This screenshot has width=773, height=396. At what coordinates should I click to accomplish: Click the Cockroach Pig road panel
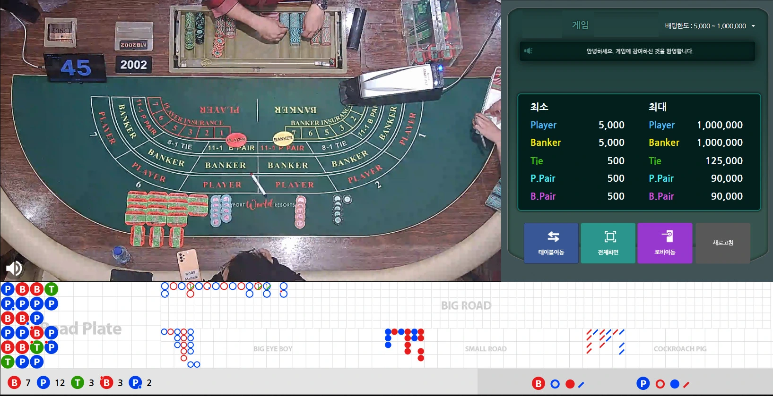(680, 348)
